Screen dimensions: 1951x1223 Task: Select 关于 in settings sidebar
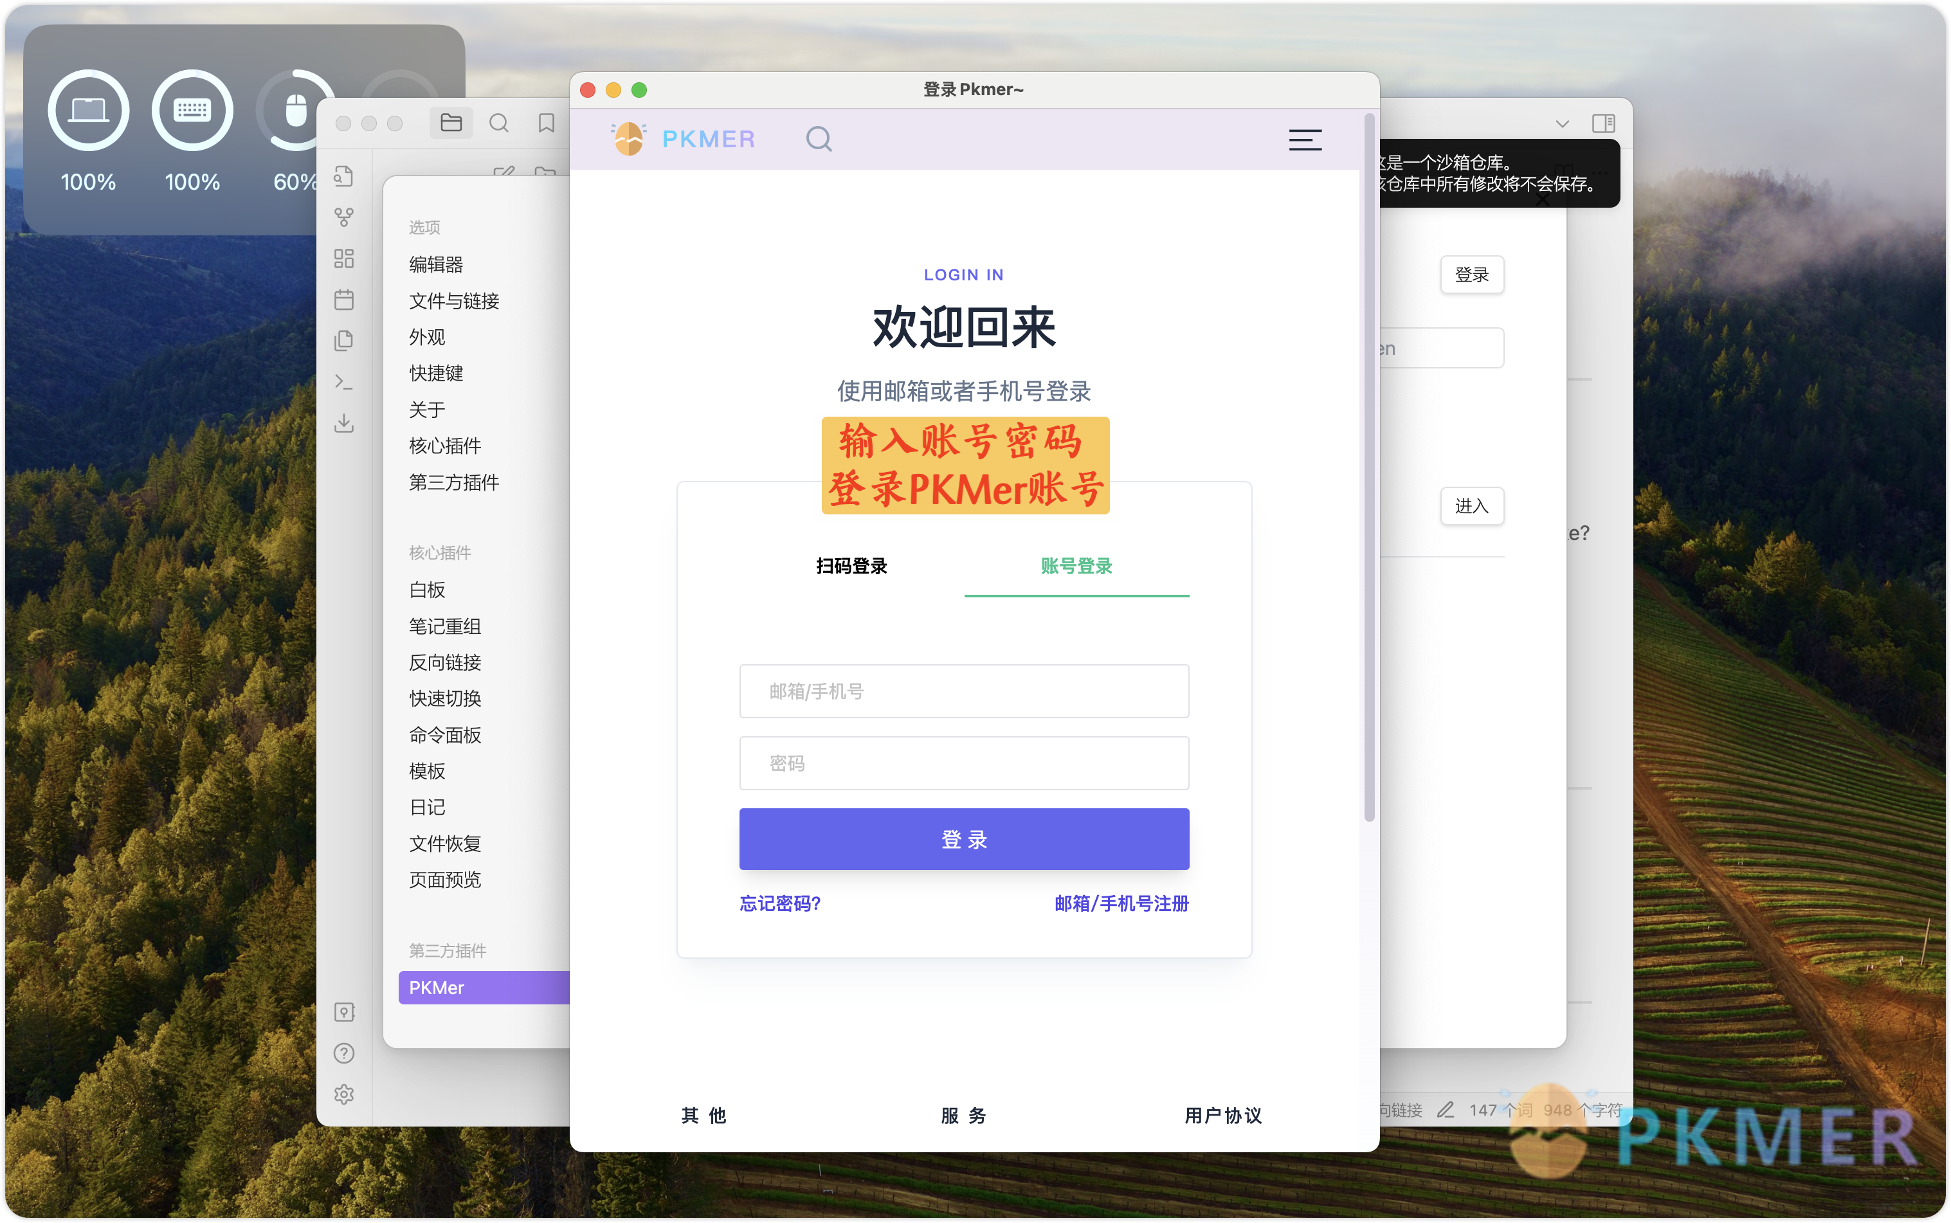pyautogui.click(x=426, y=410)
